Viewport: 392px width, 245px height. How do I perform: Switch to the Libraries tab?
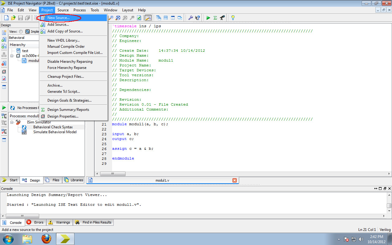coord(73,180)
